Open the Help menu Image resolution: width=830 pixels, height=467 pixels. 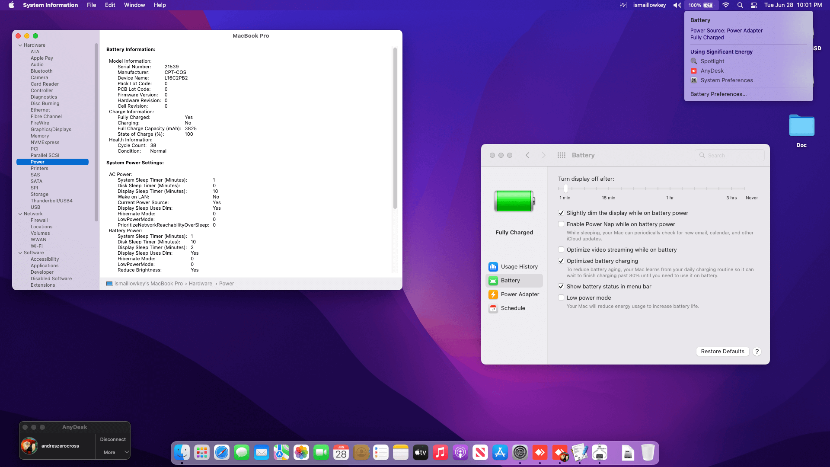coord(160,5)
